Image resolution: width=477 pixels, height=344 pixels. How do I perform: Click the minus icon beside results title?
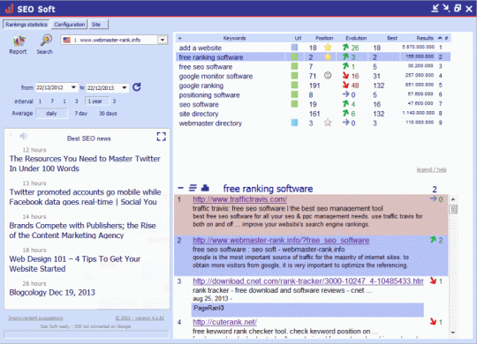[x=180, y=188]
